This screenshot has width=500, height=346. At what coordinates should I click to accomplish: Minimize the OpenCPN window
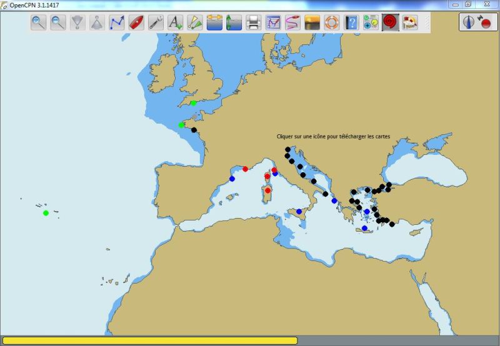tap(456, 4)
